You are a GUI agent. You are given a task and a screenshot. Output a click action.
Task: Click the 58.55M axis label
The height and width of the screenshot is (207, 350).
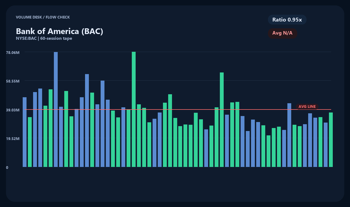[13, 81]
